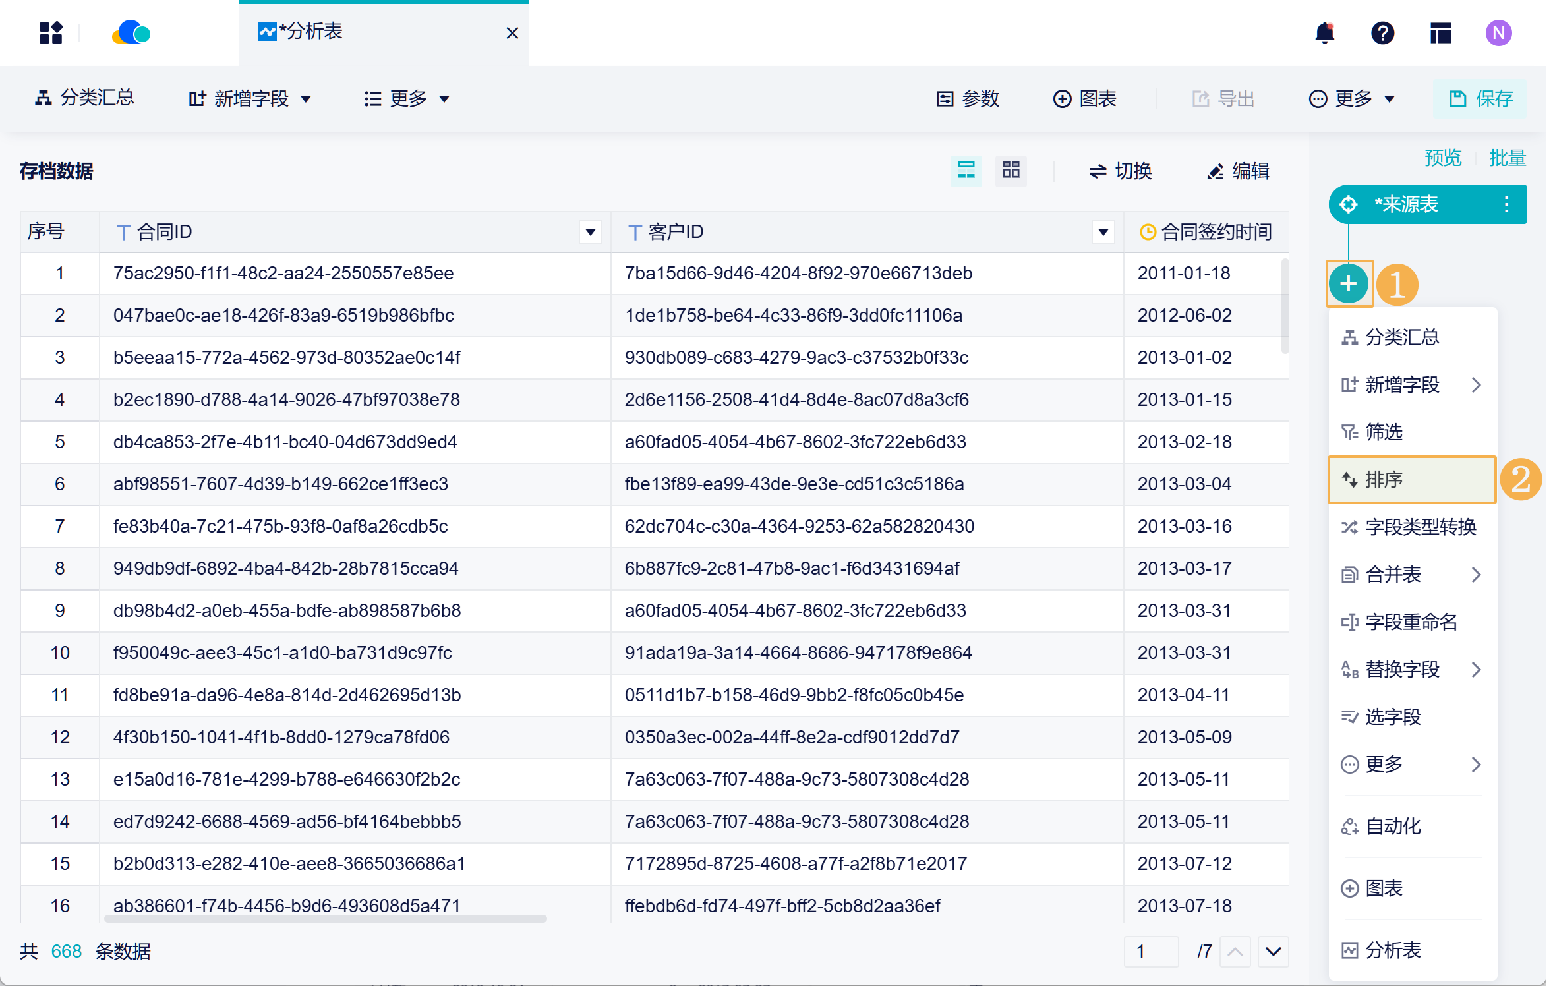
Task: Open 客户ID column dropdown arrow
Action: [1103, 232]
